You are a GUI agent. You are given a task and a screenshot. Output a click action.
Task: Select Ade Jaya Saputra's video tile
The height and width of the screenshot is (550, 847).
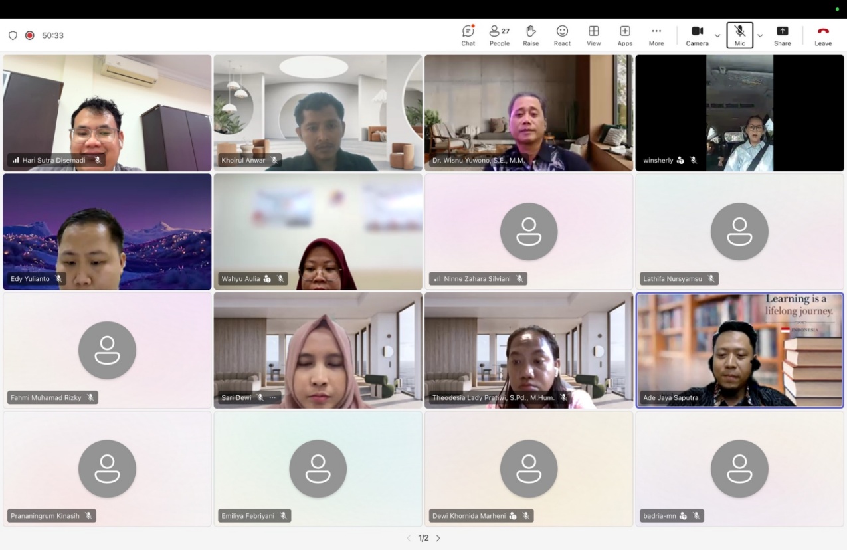click(x=739, y=350)
